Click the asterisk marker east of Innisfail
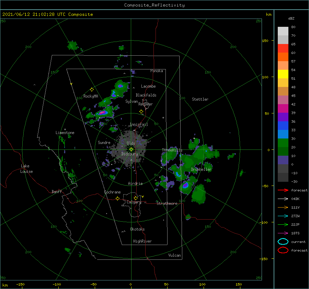The height and width of the screenshot is (289, 309). (163, 118)
